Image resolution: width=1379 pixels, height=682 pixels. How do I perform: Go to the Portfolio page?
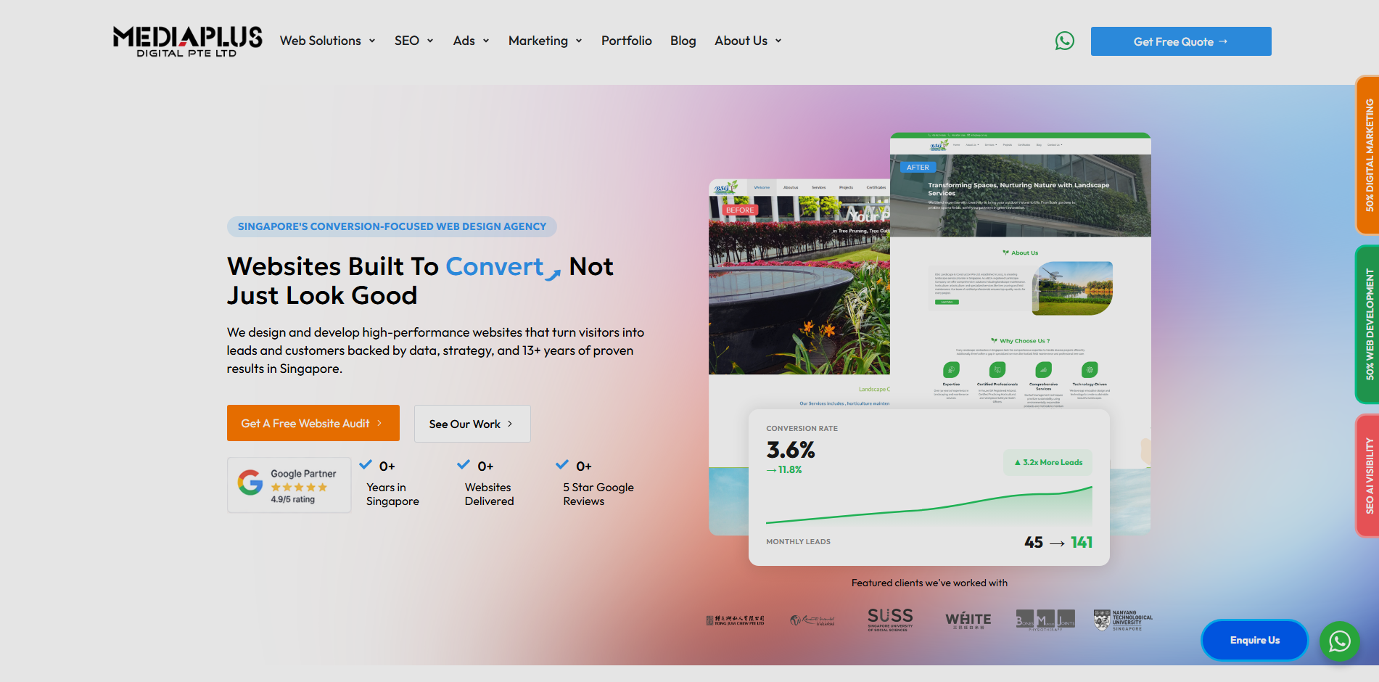pyautogui.click(x=627, y=41)
